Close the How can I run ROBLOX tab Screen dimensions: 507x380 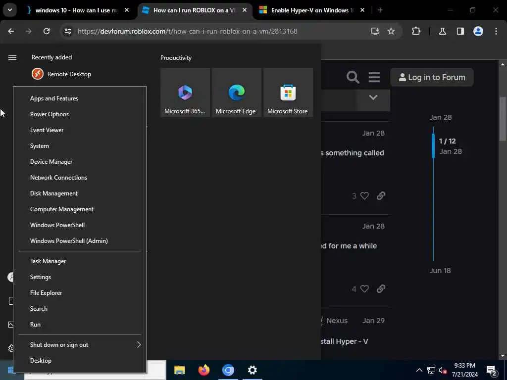coord(245,10)
